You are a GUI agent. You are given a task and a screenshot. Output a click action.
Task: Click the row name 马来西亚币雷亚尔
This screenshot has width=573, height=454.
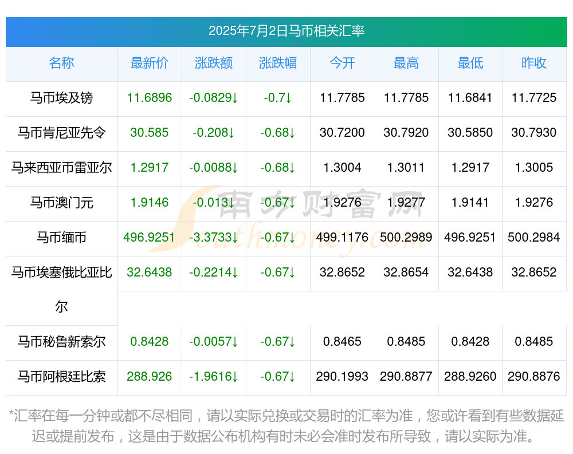click(61, 168)
